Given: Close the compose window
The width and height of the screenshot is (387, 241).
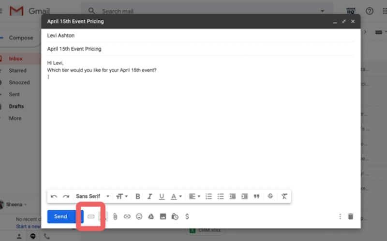Looking at the screenshot, I should [353, 21].
